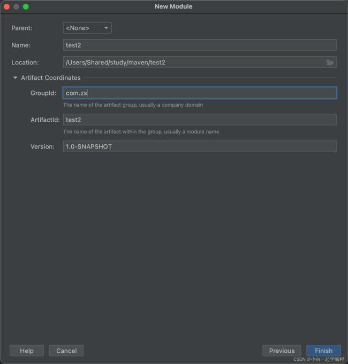The height and width of the screenshot is (364, 348).
Task: Collapse the Artifact Coordinates section
Action: click(16, 78)
